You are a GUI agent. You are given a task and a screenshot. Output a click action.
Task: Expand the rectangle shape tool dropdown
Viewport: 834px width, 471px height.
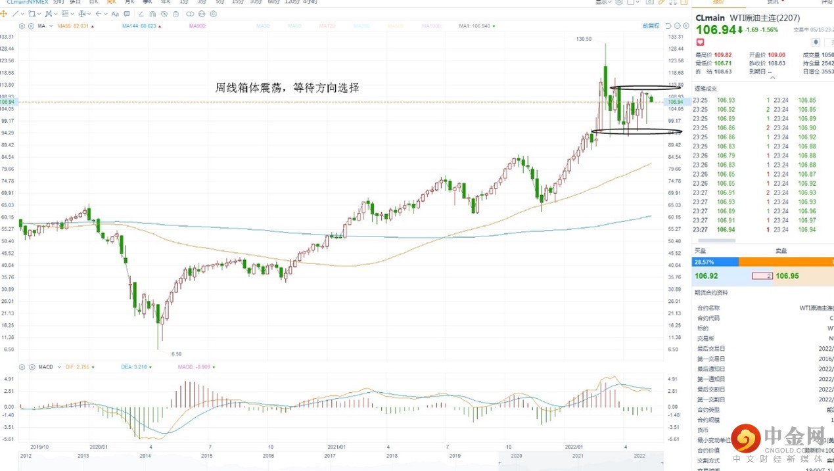click(39, 14)
